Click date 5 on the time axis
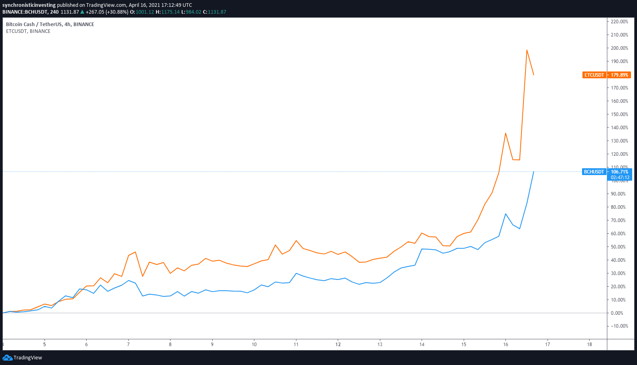The height and width of the screenshot is (365, 637). [45, 344]
